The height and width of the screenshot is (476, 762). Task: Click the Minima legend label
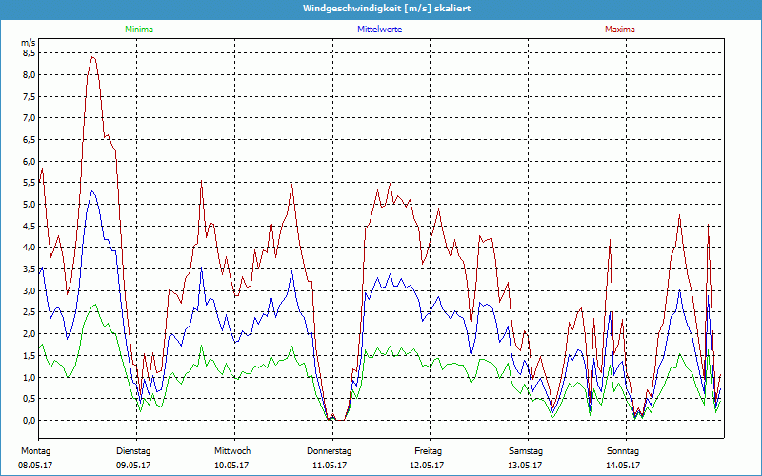pos(139,30)
